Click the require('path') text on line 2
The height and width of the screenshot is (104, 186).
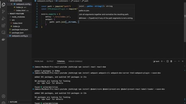[63, 6]
